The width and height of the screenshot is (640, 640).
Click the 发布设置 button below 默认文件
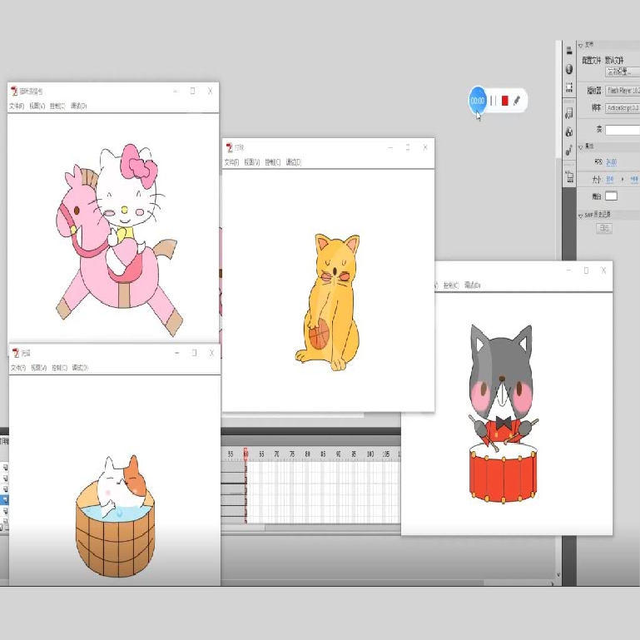tap(623, 72)
